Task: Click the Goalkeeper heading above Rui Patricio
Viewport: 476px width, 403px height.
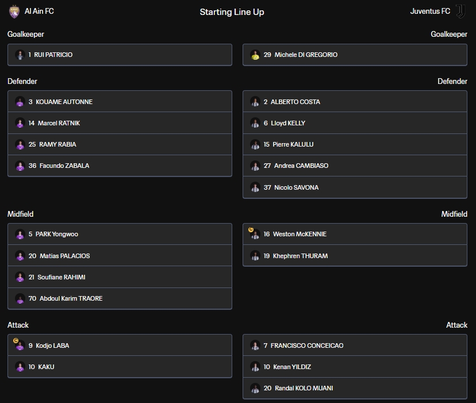Action: [26, 34]
